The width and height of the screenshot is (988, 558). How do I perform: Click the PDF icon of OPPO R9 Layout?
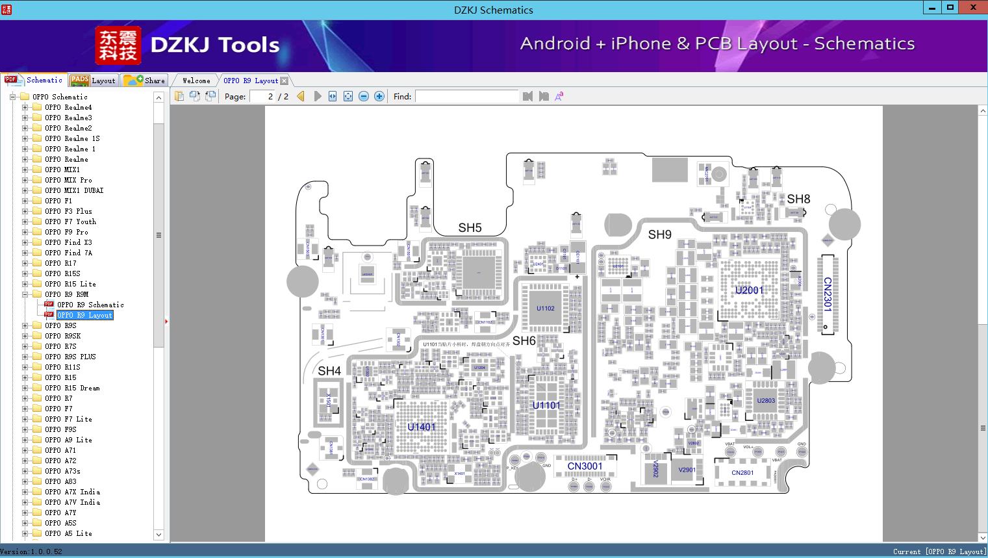[49, 314]
